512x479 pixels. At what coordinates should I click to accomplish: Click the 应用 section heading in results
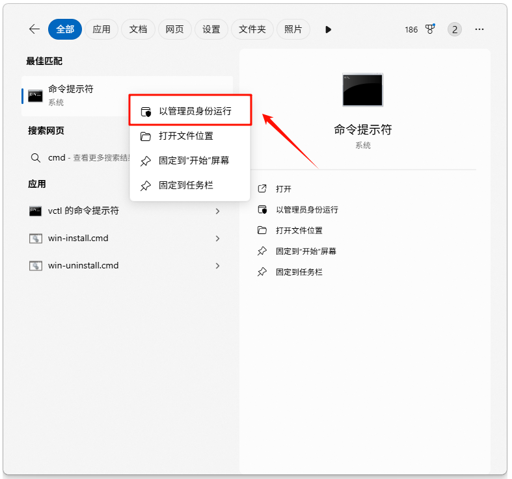pos(37,184)
